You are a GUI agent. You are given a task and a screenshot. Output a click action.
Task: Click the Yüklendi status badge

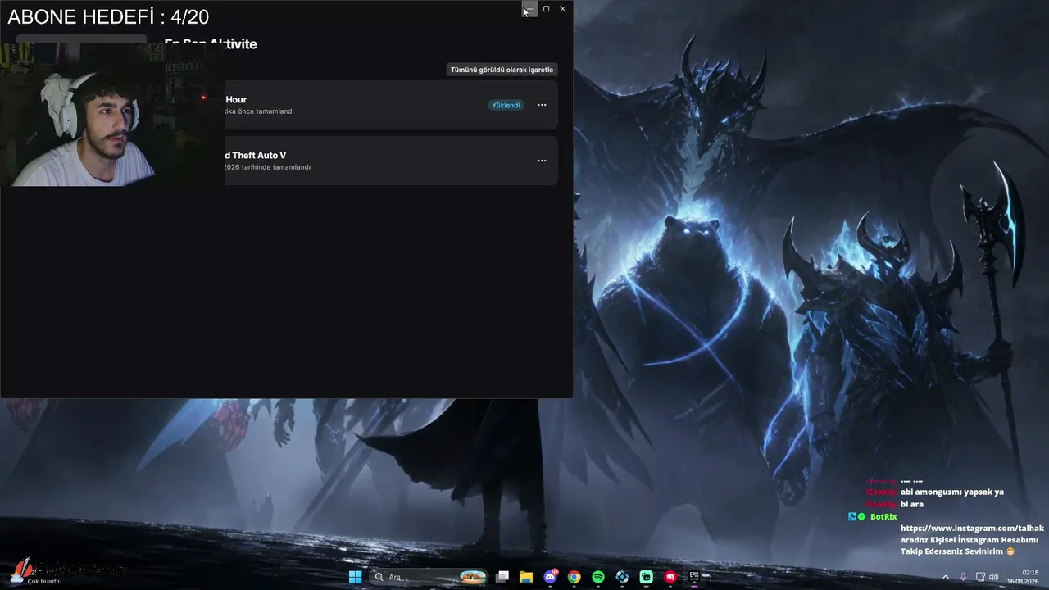pyautogui.click(x=506, y=105)
